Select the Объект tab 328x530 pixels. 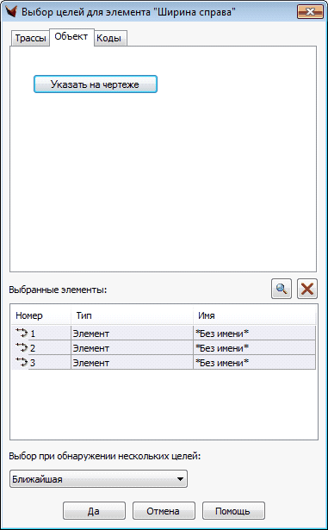(71, 37)
